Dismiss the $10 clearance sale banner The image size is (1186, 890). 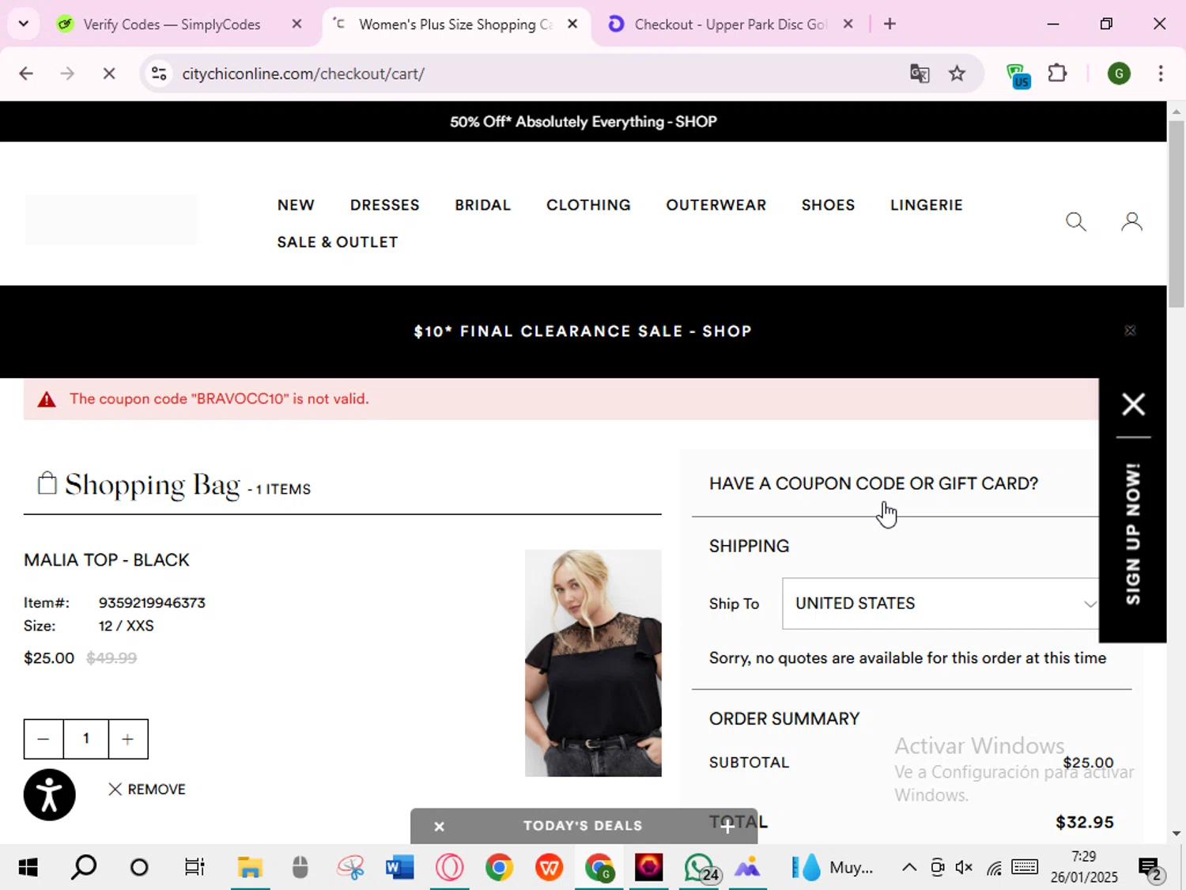[x=1130, y=331]
